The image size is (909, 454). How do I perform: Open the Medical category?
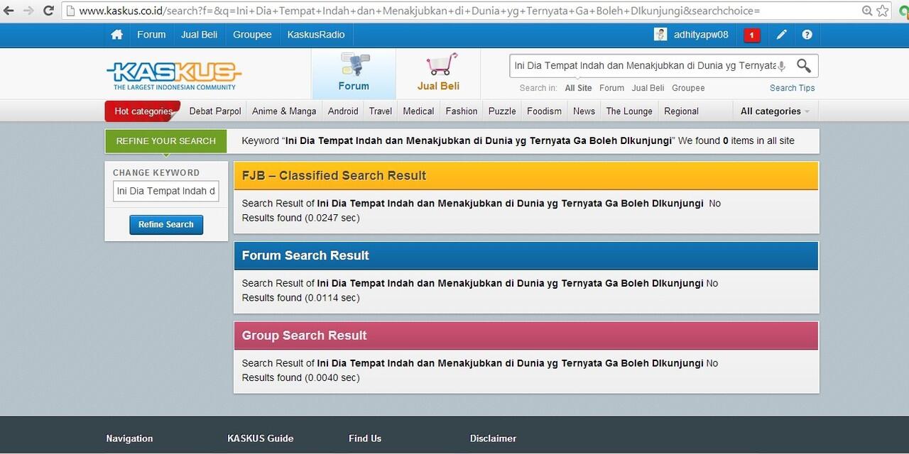(418, 111)
